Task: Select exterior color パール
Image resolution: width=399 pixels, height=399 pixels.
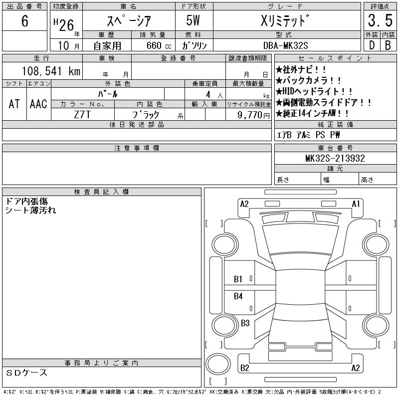Action: pos(108,94)
